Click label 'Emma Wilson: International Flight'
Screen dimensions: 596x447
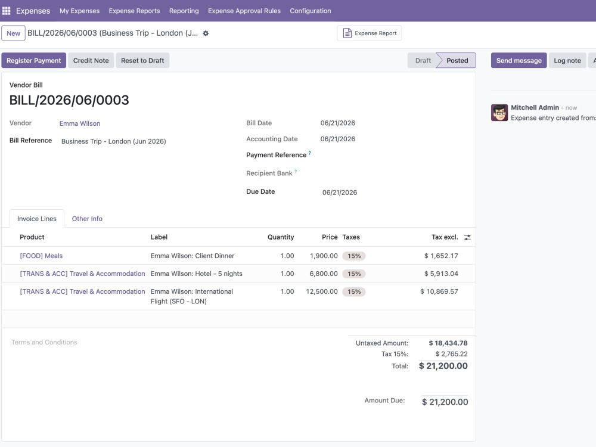192,296
